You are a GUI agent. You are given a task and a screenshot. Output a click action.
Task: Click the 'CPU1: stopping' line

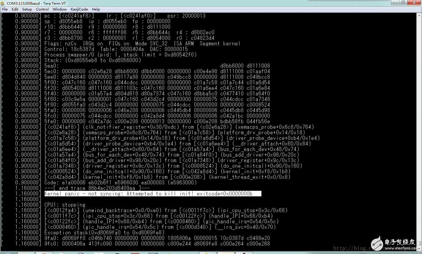tap(65, 205)
